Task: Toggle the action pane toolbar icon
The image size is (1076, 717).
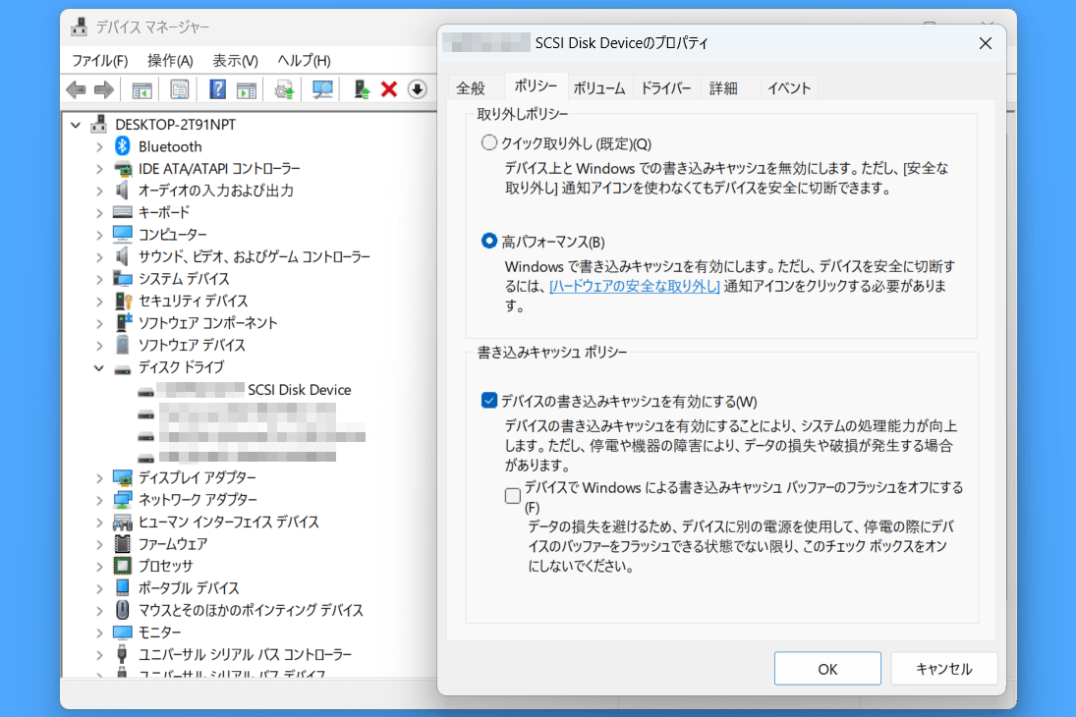Action: click(x=247, y=89)
